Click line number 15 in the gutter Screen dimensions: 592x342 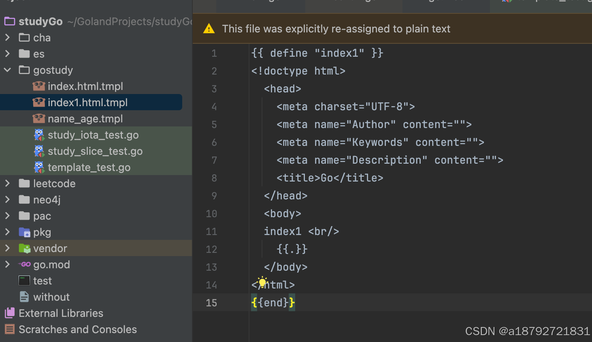pos(211,303)
